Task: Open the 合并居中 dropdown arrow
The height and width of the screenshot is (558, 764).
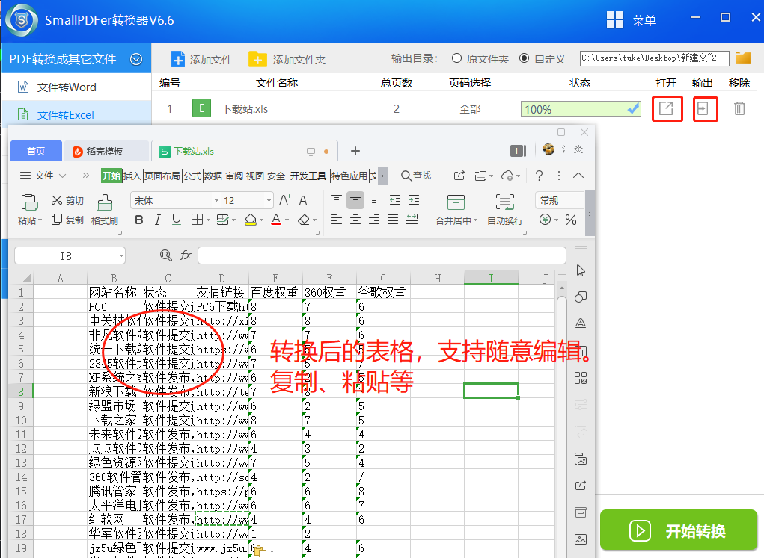Action: [476, 221]
